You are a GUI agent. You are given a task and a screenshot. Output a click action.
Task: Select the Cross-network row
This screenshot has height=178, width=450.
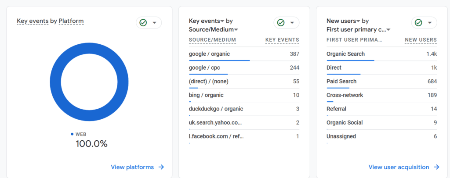[382, 95]
